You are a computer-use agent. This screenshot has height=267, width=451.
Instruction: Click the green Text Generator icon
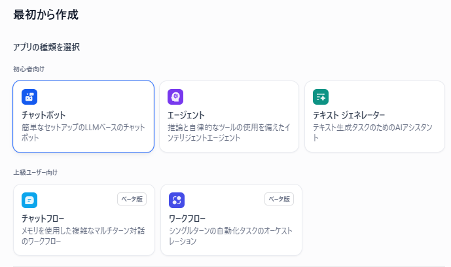coord(321,97)
